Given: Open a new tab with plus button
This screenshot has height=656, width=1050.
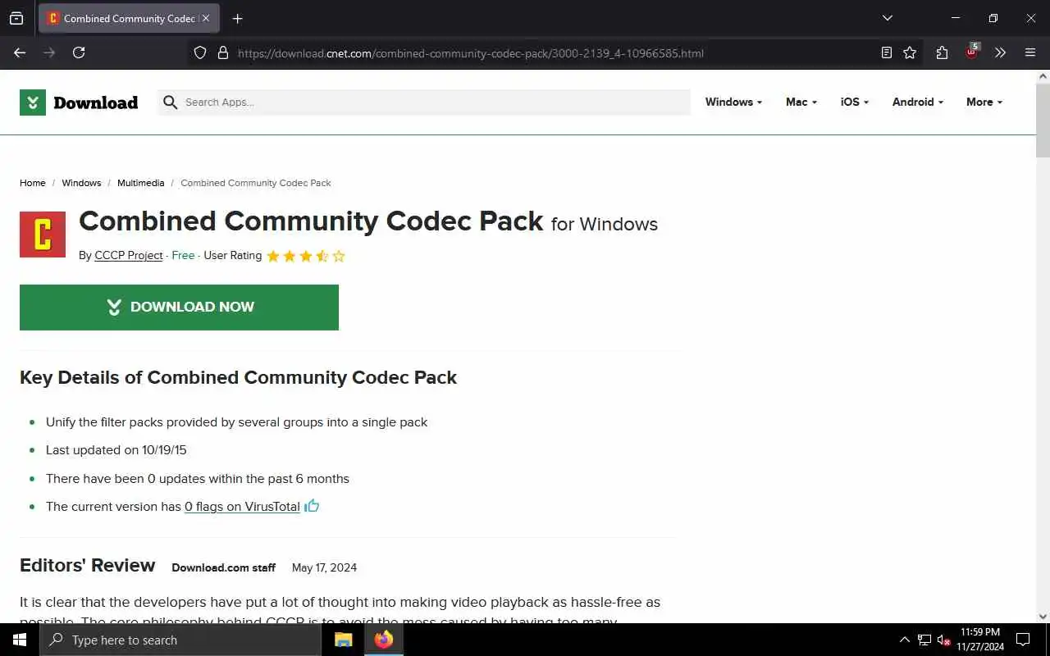Looking at the screenshot, I should pos(237,18).
